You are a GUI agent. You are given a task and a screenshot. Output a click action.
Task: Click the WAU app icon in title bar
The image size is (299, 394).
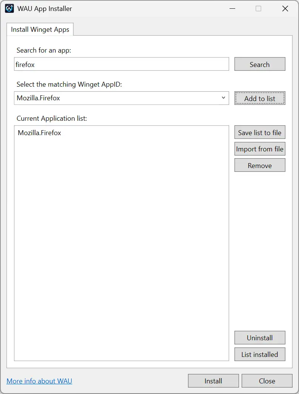point(9,9)
